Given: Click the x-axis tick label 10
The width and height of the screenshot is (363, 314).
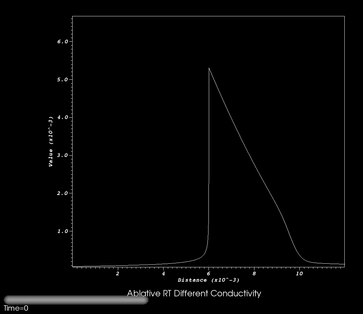Looking at the screenshot, I should (x=299, y=273).
